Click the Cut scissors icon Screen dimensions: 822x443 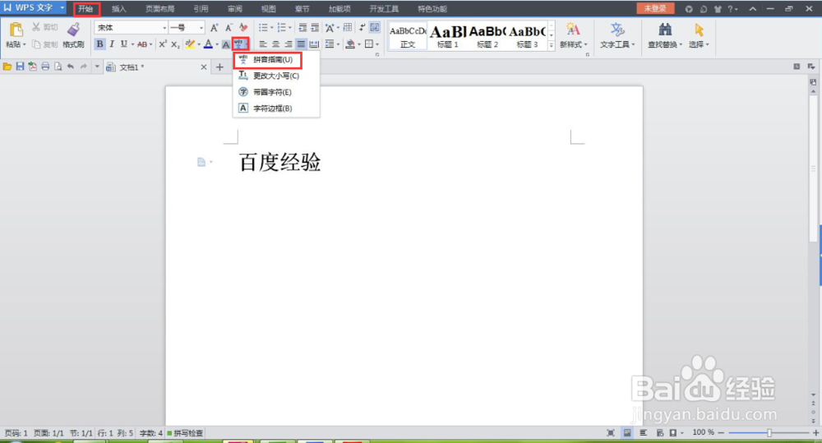(x=36, y=27)
